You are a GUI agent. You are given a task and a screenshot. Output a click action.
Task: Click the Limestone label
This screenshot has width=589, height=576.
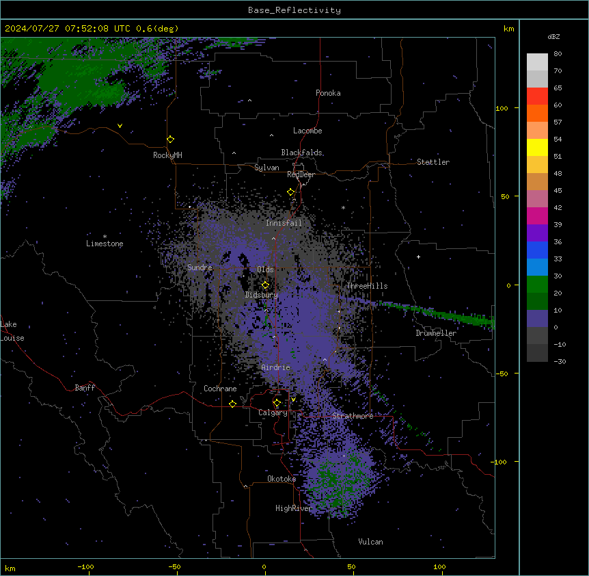(x=105, y=244)
